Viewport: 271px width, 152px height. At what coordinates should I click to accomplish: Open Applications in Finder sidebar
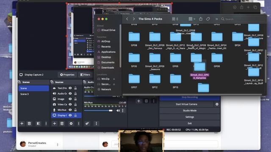coord(106,52)
